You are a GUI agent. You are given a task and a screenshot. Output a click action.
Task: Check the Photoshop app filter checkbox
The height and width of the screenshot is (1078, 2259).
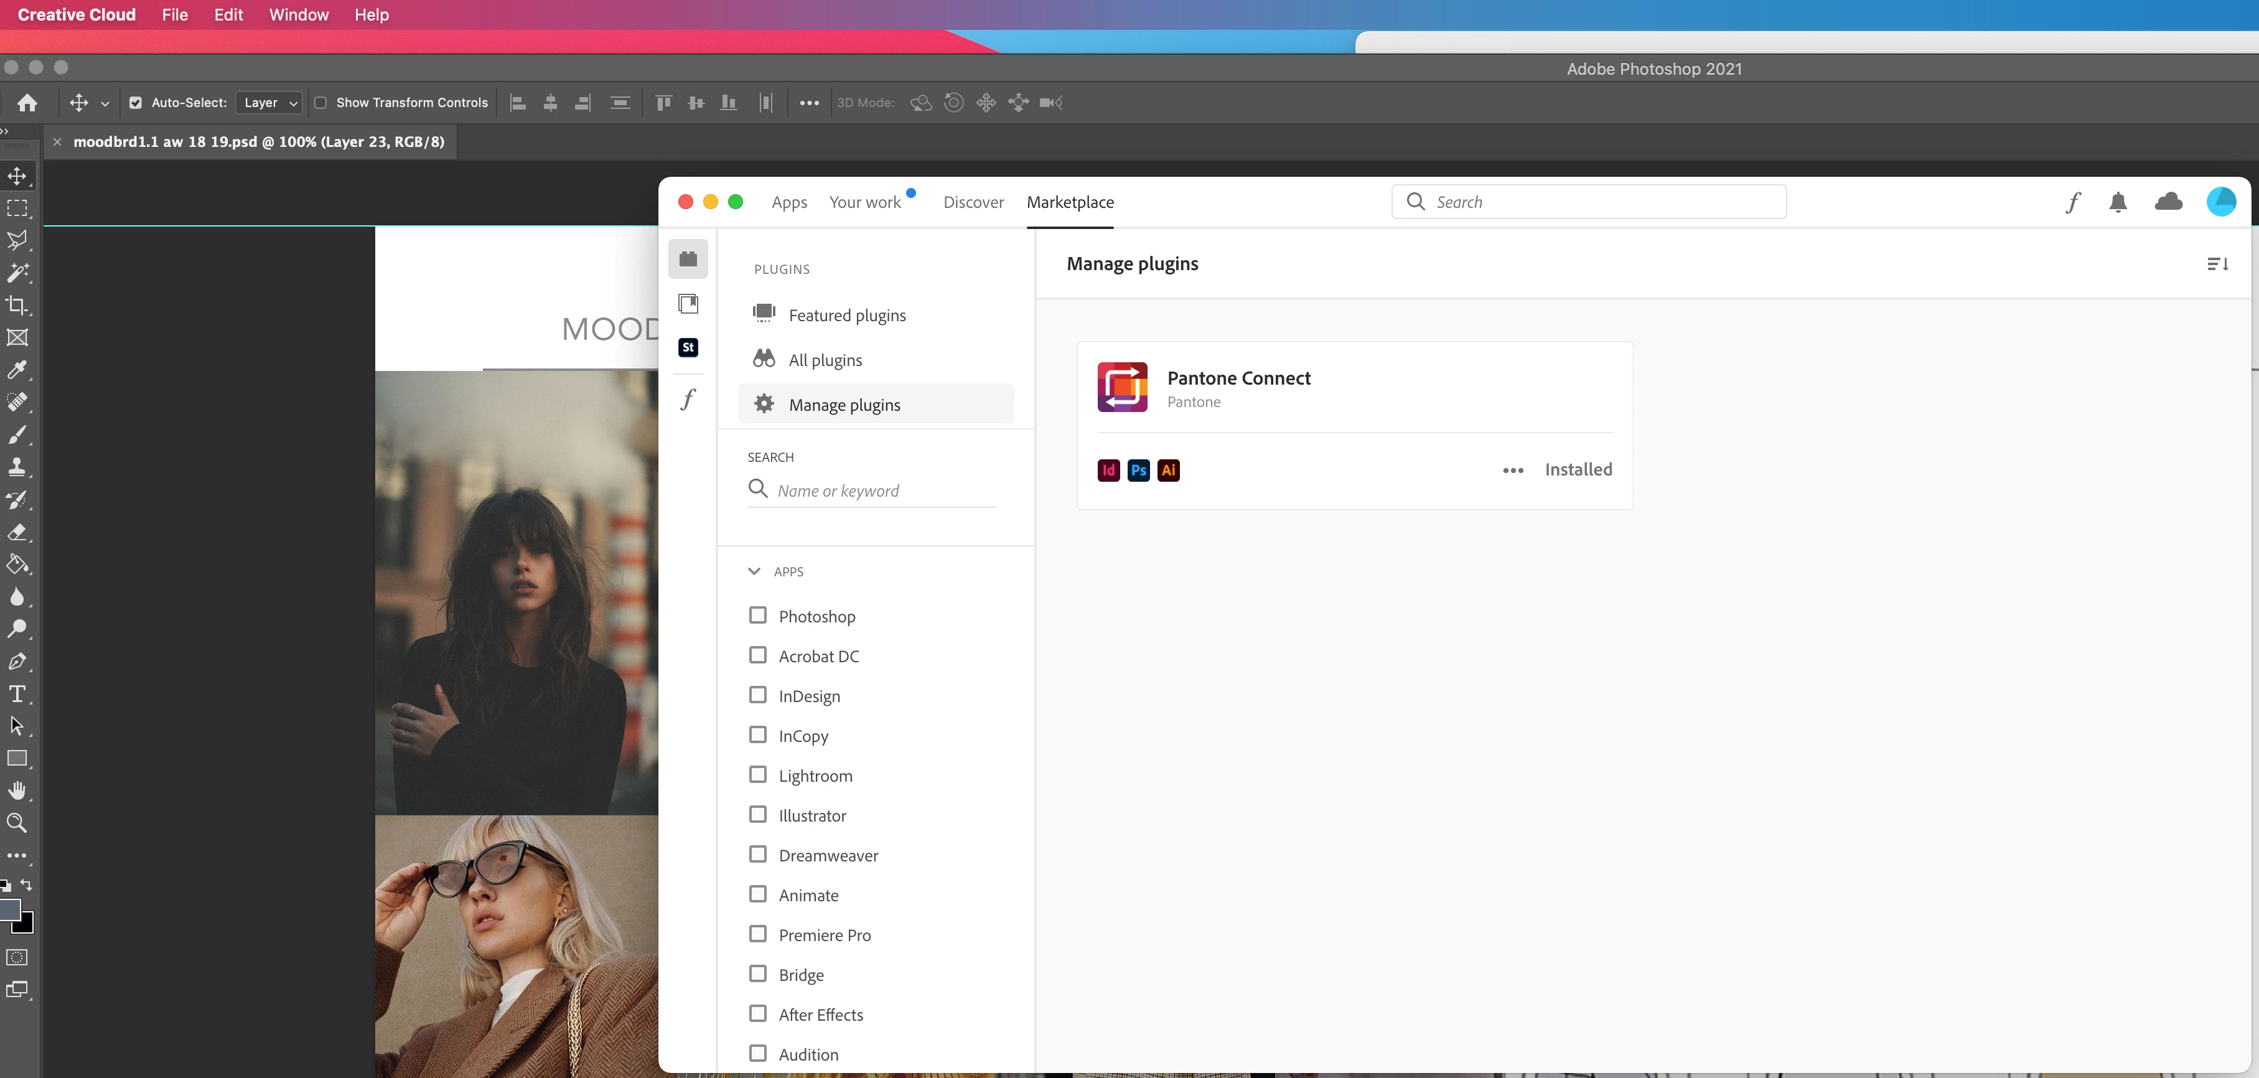[758, 616]
